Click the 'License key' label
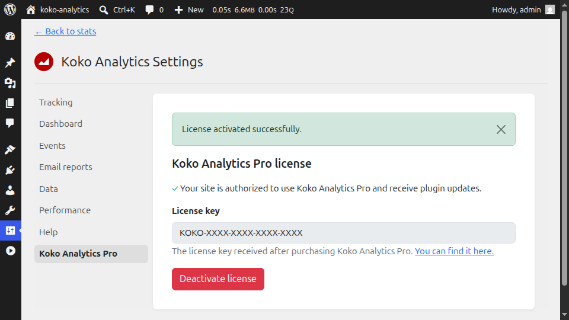Screen dimensions: 569x320 pos(196,211)
